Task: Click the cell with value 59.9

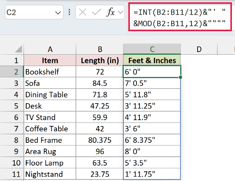Action: tap(100, 117)
